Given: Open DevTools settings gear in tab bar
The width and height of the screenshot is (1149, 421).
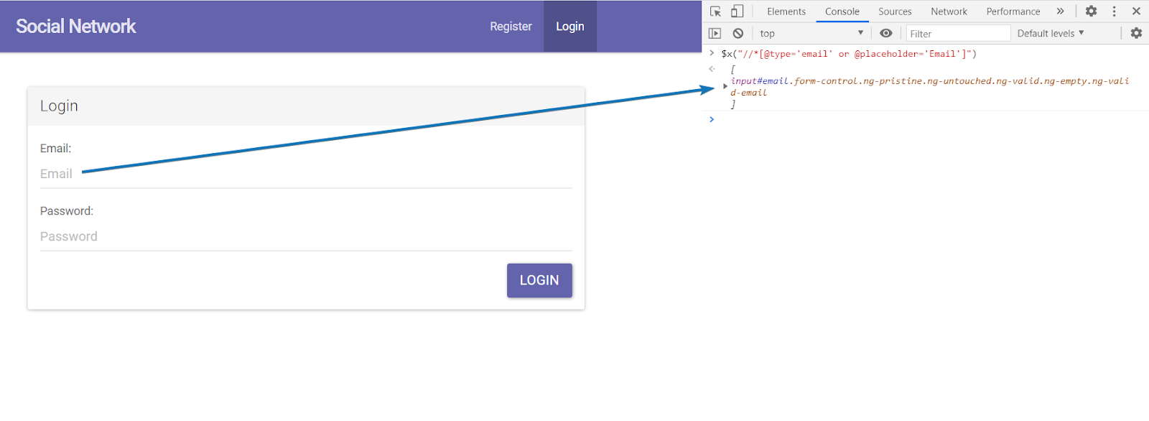Looking at the screenshot, I should [x=1091, y=11].
